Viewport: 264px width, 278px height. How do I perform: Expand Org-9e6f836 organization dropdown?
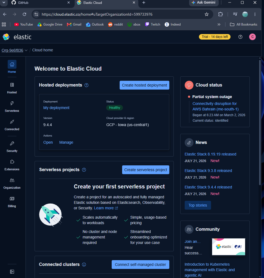click(x=15, y=50)
